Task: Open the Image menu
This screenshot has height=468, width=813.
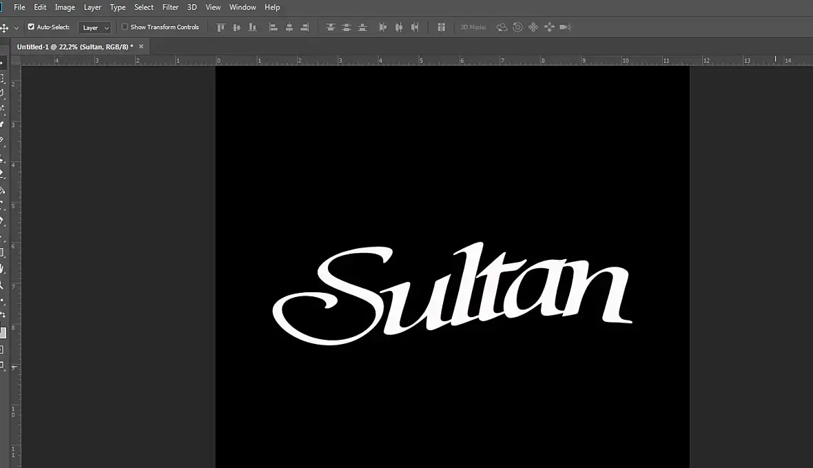Action: pyautogui.click(x=65, y=8)
